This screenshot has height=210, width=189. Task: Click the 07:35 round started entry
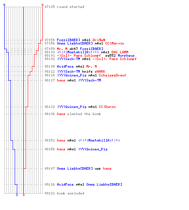point(64,7)
